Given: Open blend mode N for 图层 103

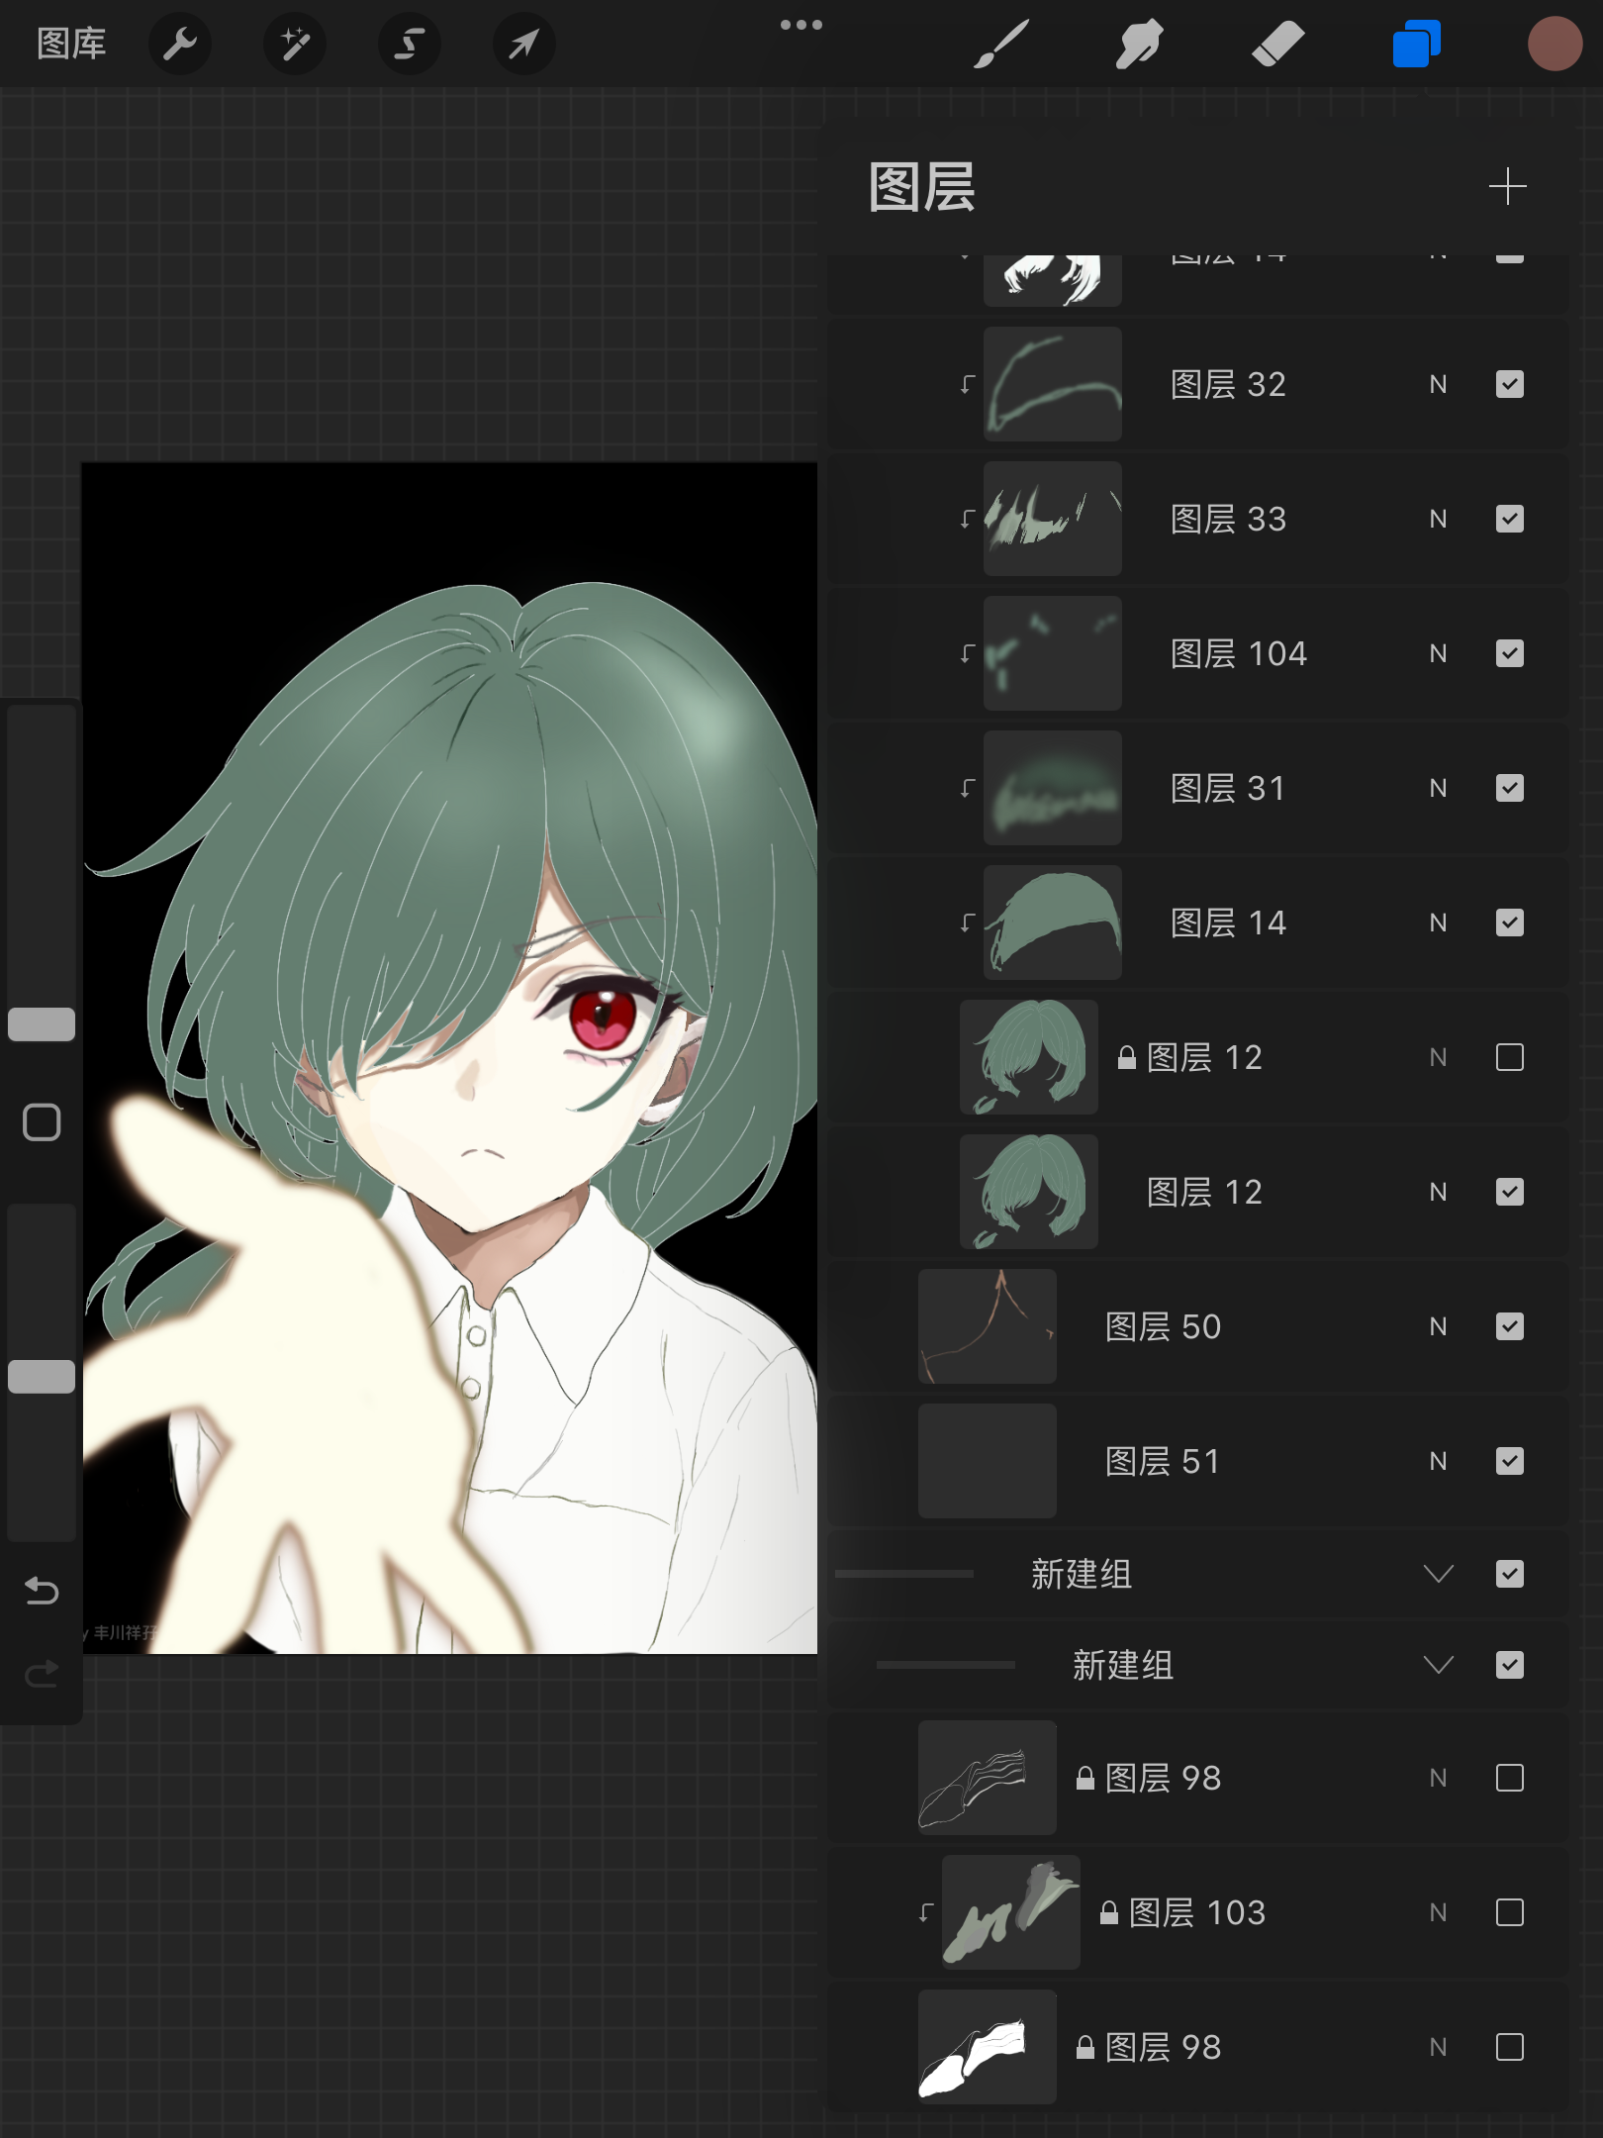Looking at the screenshot, I should [1438, 1912].
